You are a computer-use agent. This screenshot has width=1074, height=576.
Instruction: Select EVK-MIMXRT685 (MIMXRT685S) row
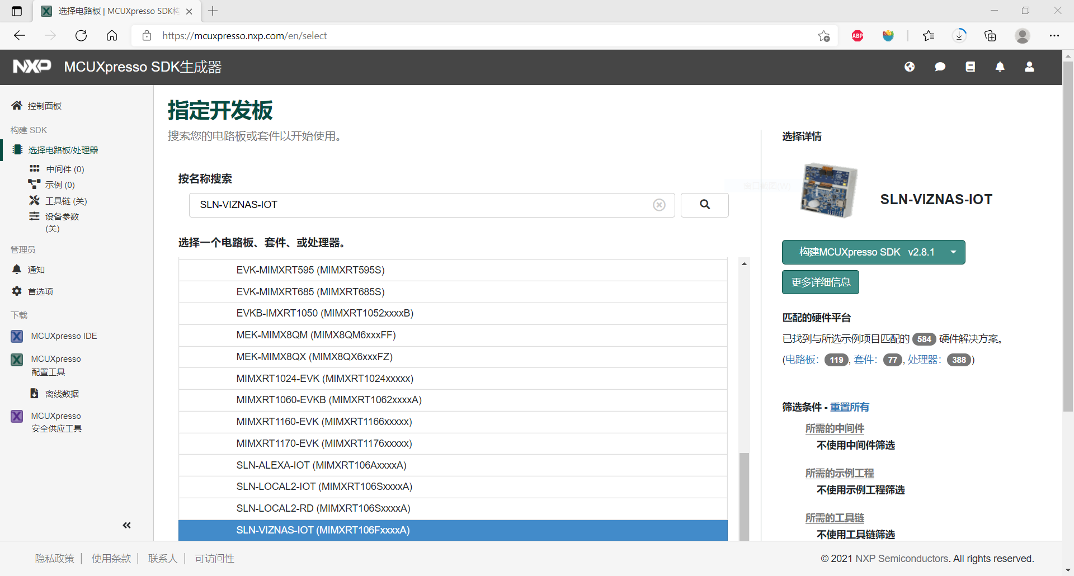pos(453,292)
